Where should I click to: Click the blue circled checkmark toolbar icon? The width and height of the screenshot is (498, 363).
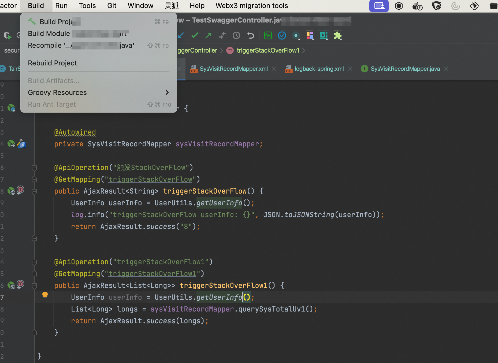pos(282,35)
